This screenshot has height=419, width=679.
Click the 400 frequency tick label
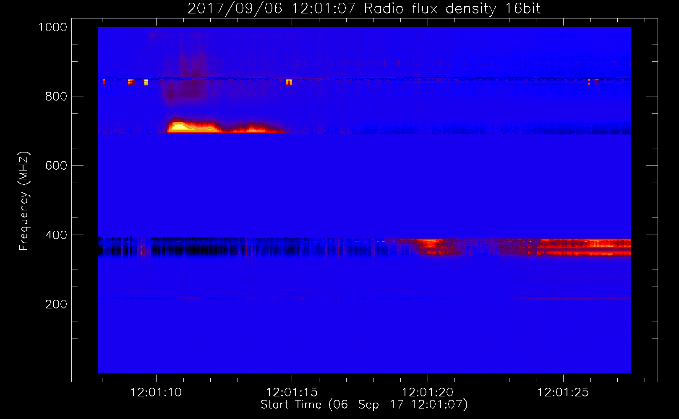tap(56, 235)
